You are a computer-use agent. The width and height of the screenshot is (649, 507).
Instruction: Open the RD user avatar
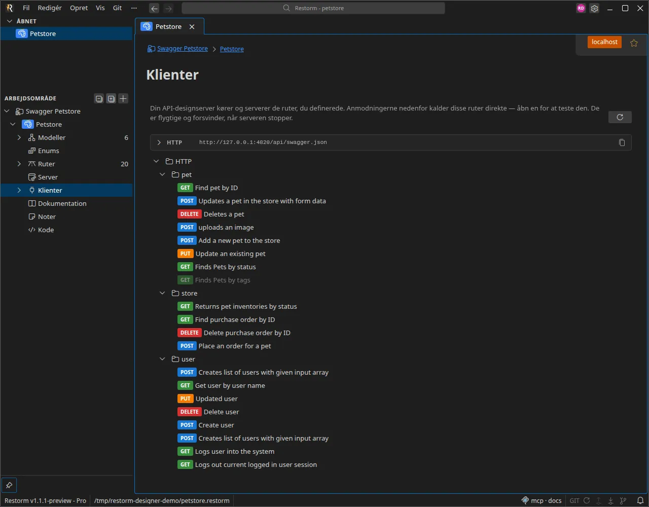click(x=581, y=8)
